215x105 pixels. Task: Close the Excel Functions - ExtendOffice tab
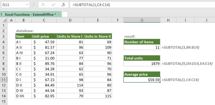[x=59, y=15]
